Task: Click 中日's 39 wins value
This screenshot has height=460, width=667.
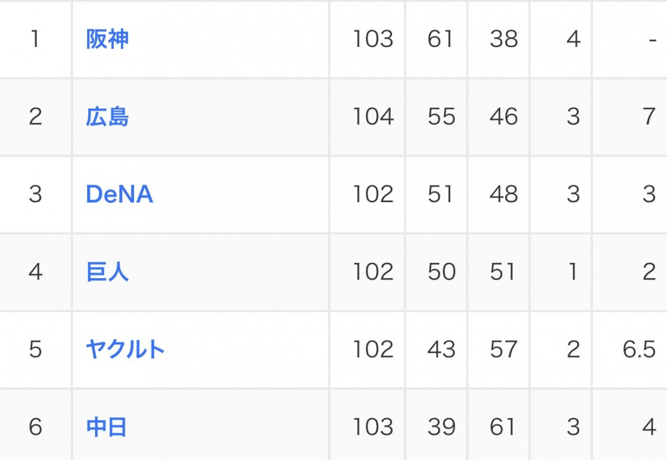Action: point(441,427)
